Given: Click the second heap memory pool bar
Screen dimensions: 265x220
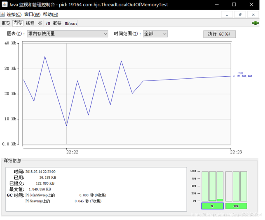Looking at the screenshot, I should click(212, 186).
